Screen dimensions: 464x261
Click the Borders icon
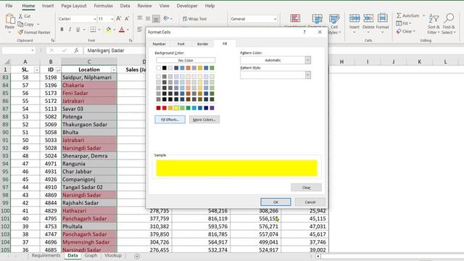tap(93, 29)
